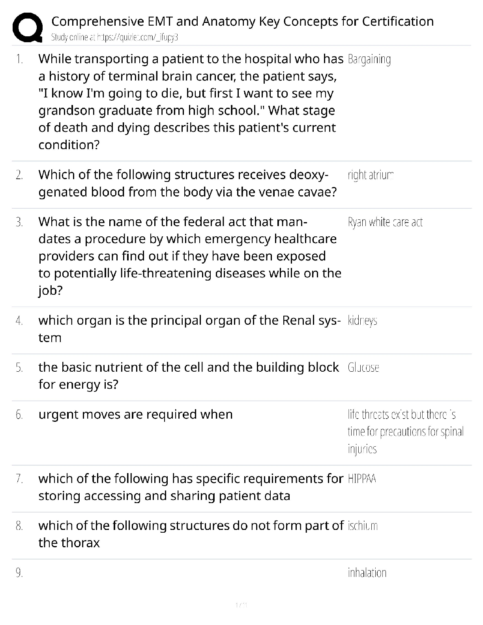Select the answer "Bargaining"

click(x=369, y=60)
